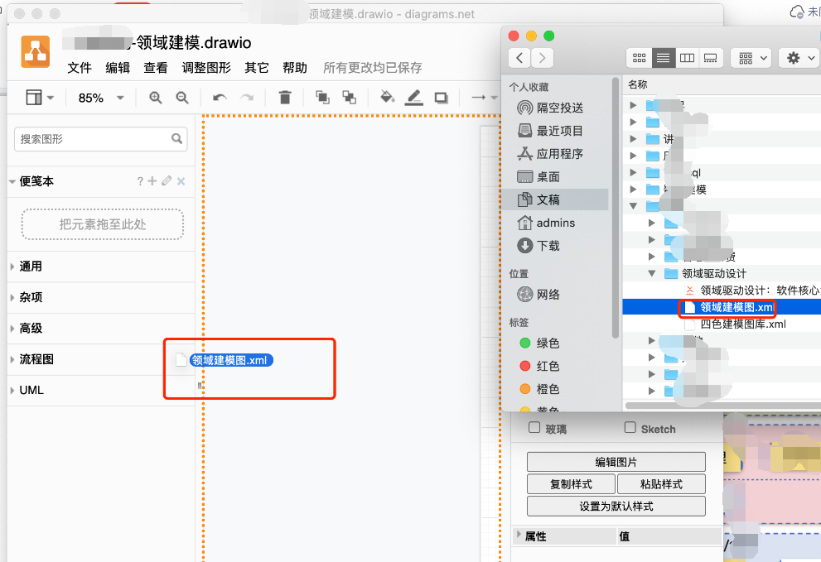The height and width of the screenshot is (562, 821).
Task: Toggle the shadow icon in toolbar
Action: (441, 98)
